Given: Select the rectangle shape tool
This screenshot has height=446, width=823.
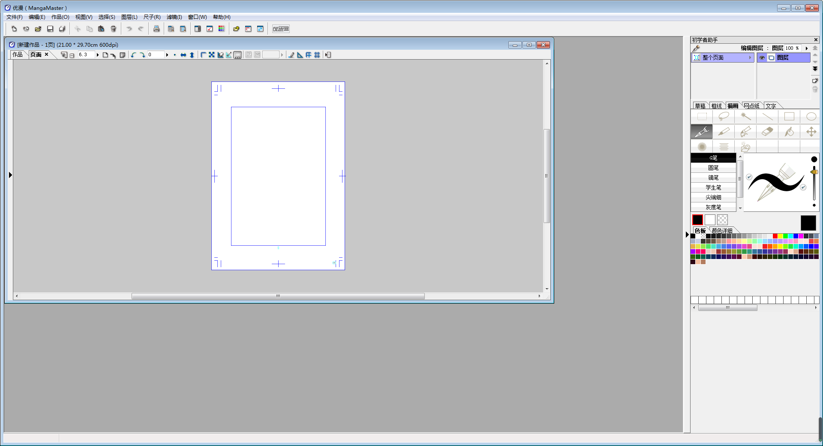Looking at the screenshot, I should click(790, 117).
